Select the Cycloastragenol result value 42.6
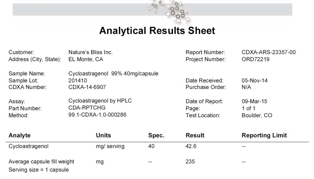The width and height of the screenshot is (314, 179). [191, 146]
